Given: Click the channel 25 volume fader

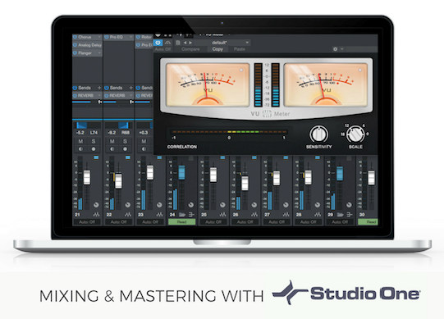Looking at the screenshot, I should click(213, 175).
